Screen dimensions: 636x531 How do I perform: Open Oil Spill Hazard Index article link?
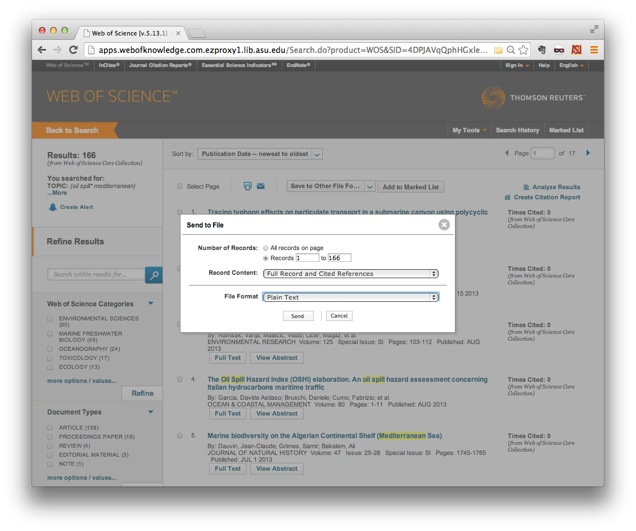347,383
